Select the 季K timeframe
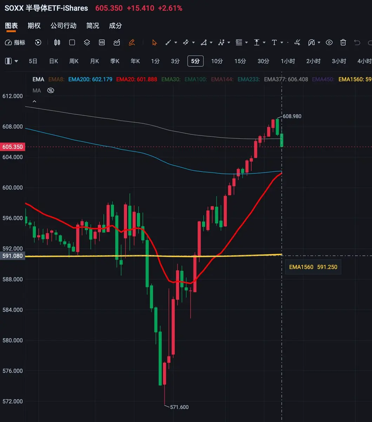The height and width of the screenshot is (422, 372). (x=115, y=61)
